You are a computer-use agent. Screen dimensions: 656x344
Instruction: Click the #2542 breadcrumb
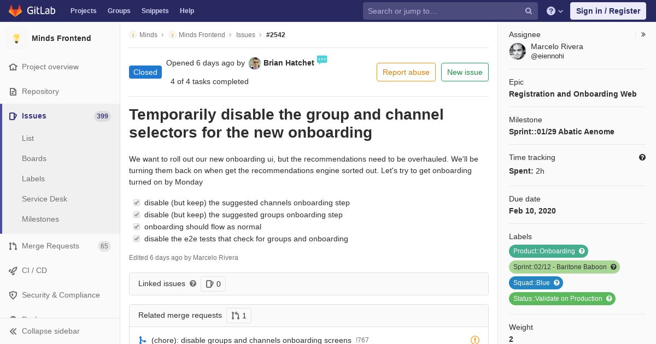[x=276, y=34]
